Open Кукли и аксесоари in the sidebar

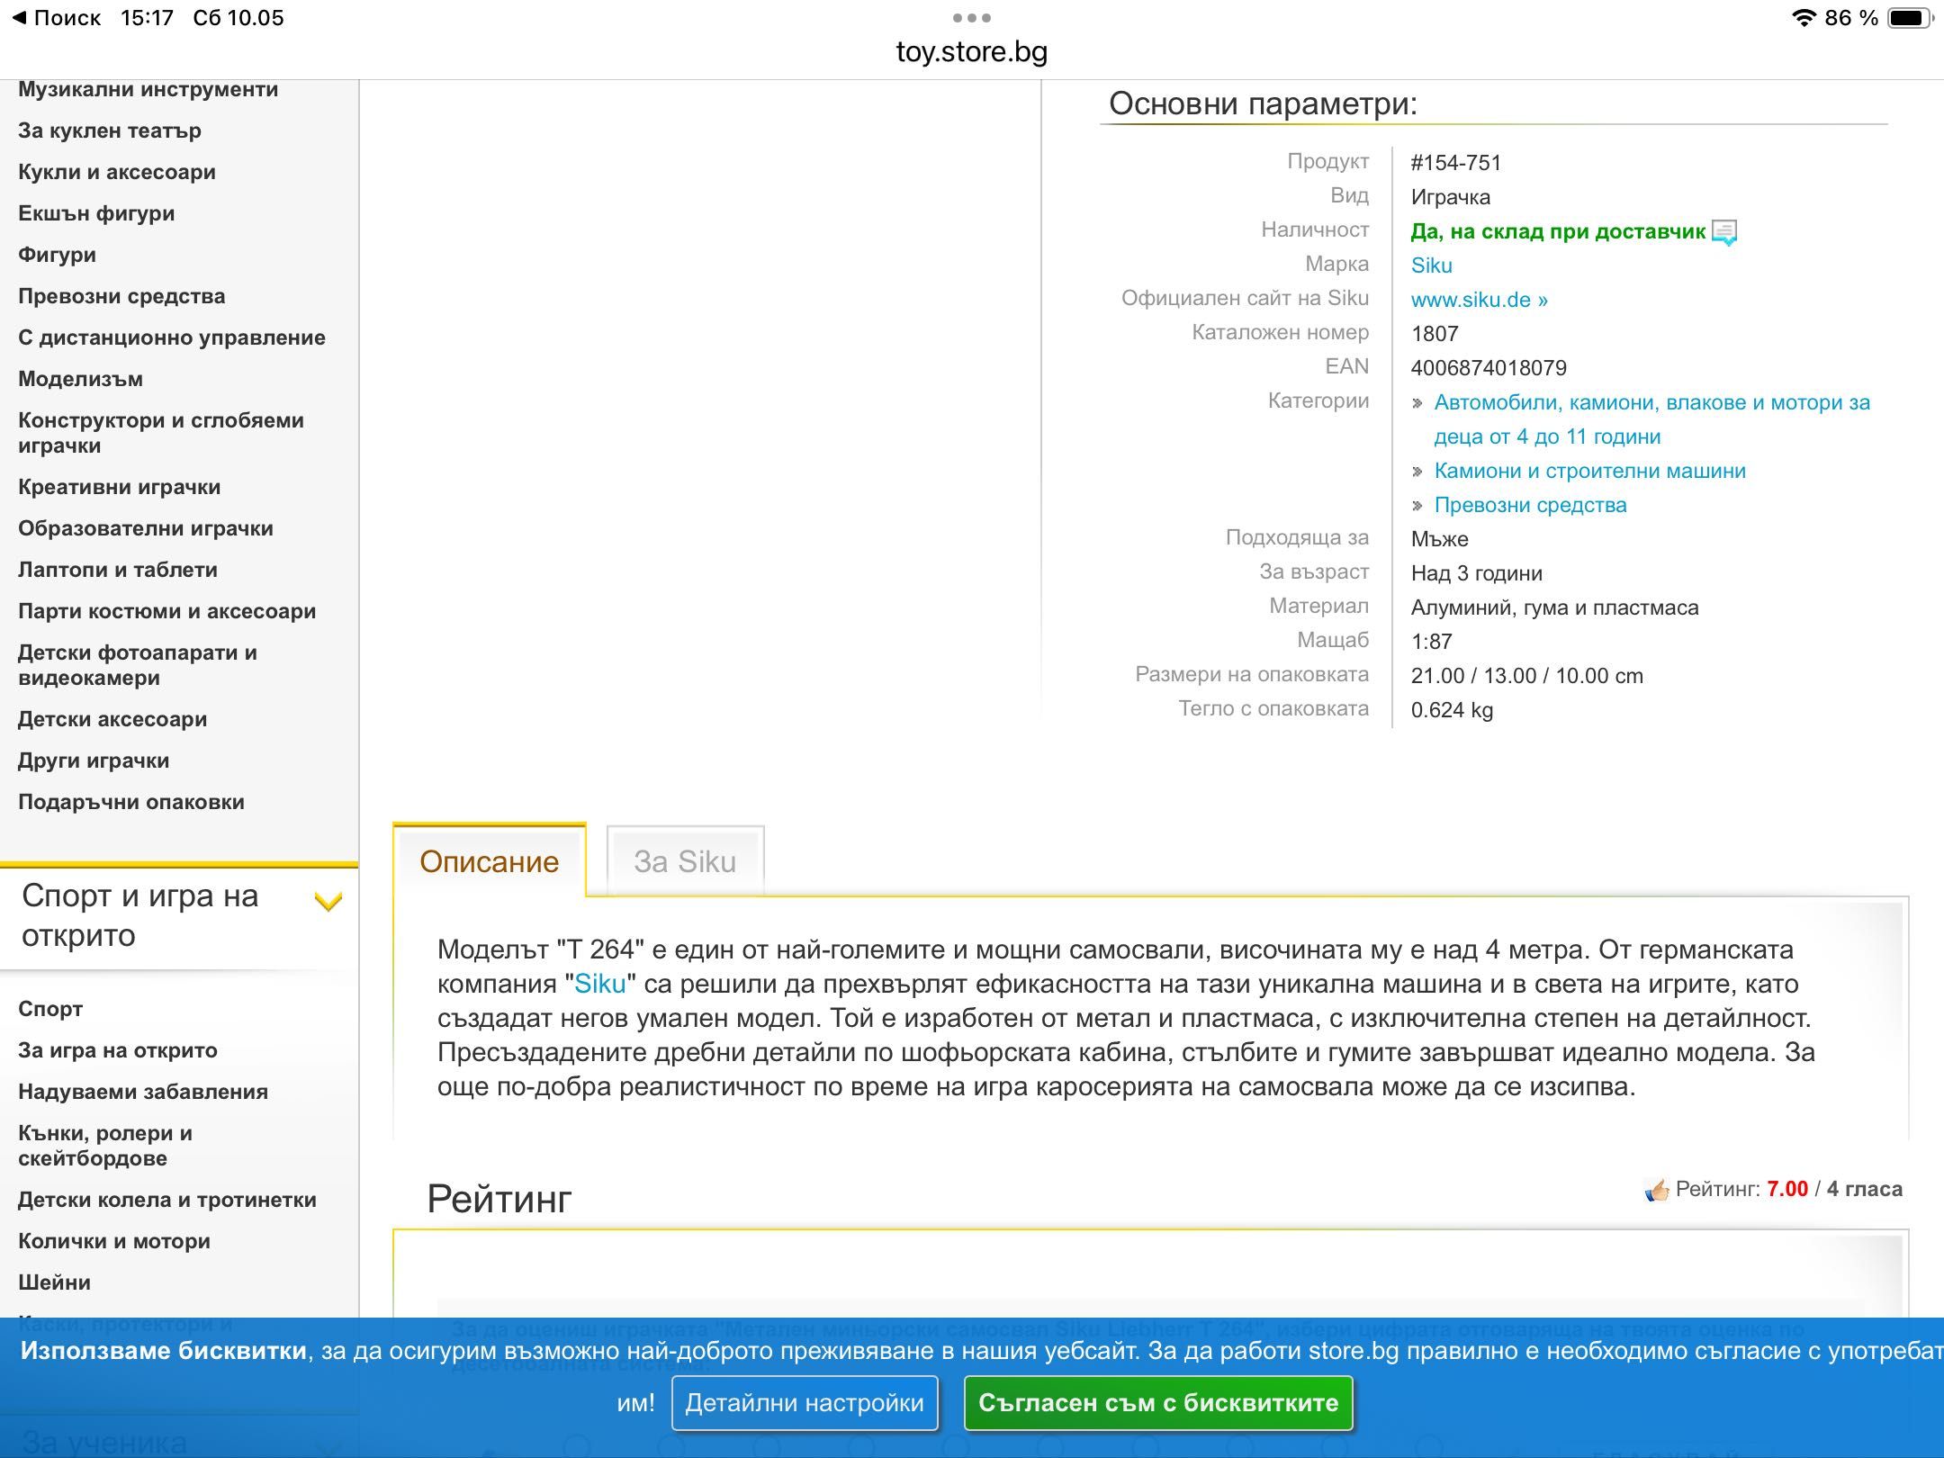point(117,172)
